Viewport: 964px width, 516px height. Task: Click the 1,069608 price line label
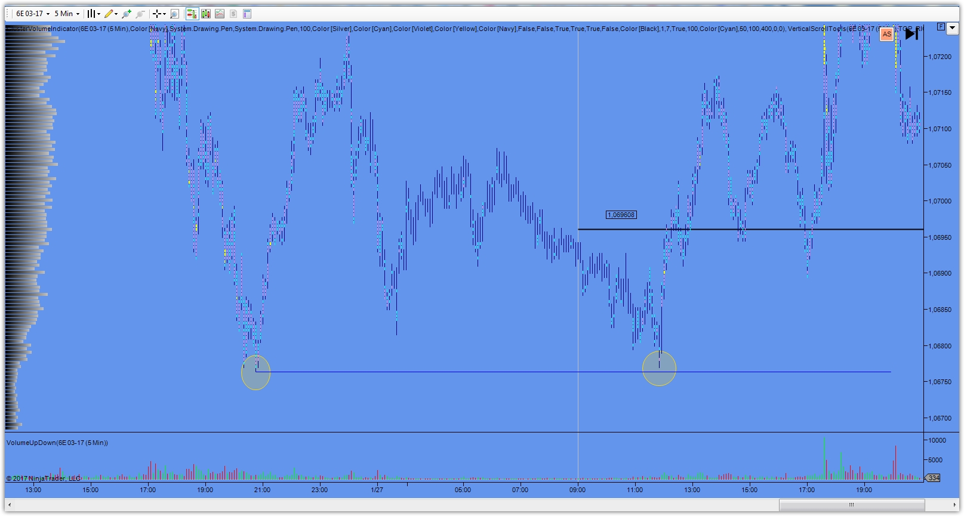pyautogui.click(x=621, y=215)
